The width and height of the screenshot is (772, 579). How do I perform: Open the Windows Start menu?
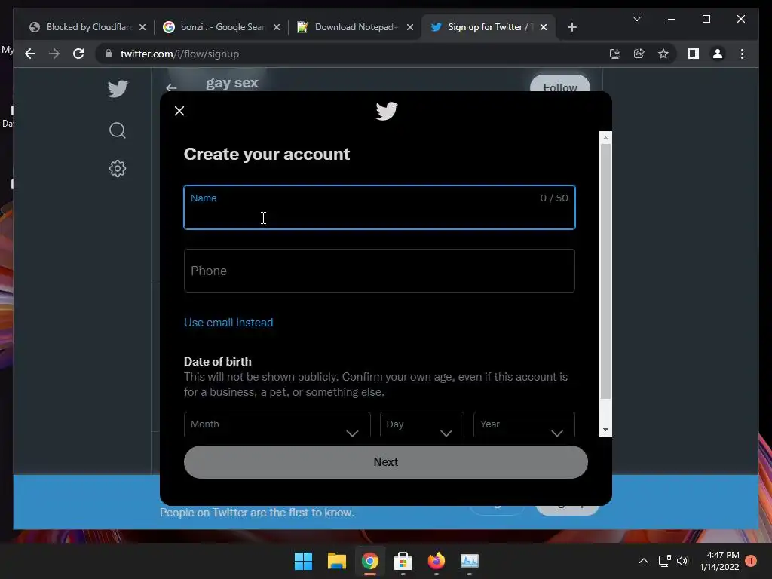coord(303,561)
